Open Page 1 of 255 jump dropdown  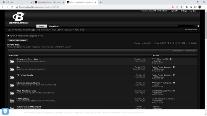coord(160,43)
